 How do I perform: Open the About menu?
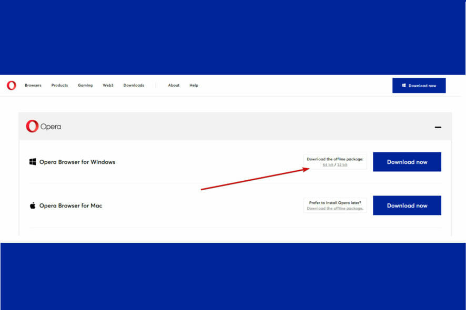pyautogui.click(x=174, y=85)
